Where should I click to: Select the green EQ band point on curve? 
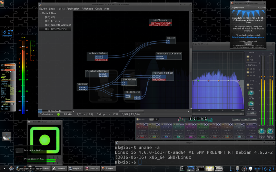(198, 81)
